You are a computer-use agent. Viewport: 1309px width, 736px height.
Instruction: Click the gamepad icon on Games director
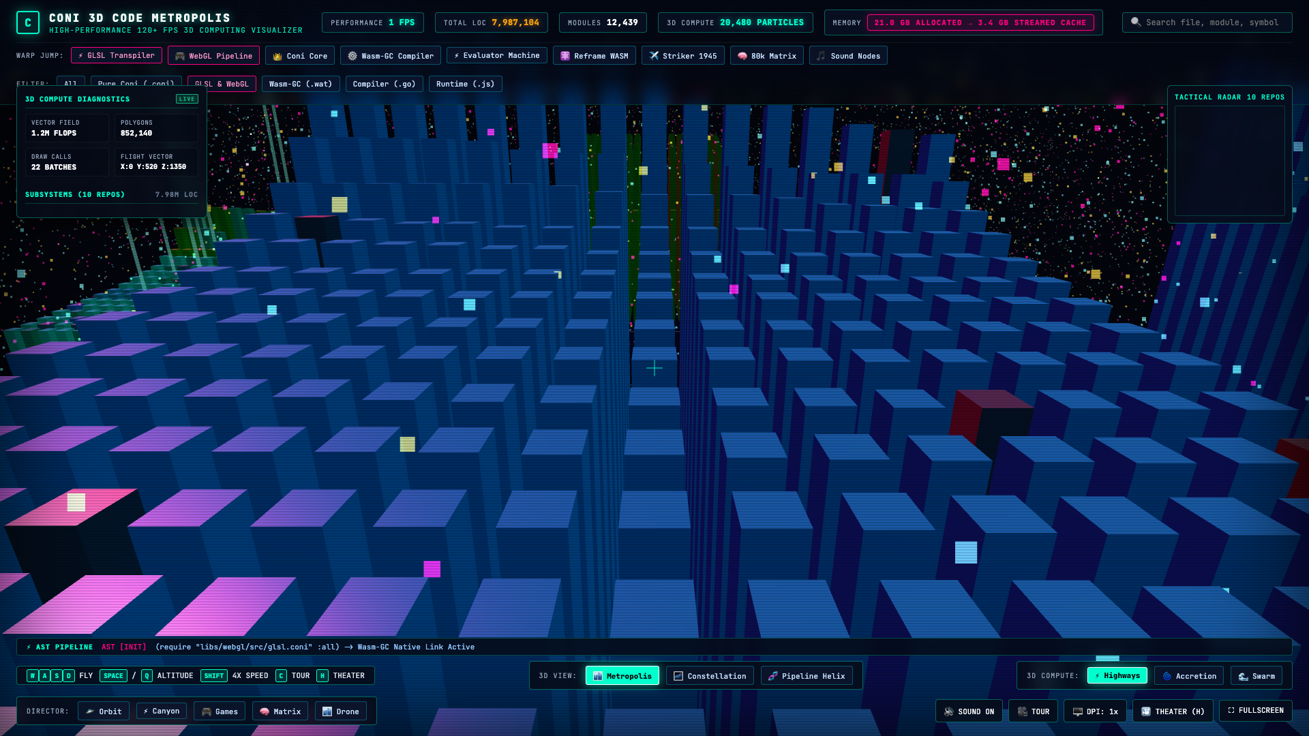click(207, 711)
